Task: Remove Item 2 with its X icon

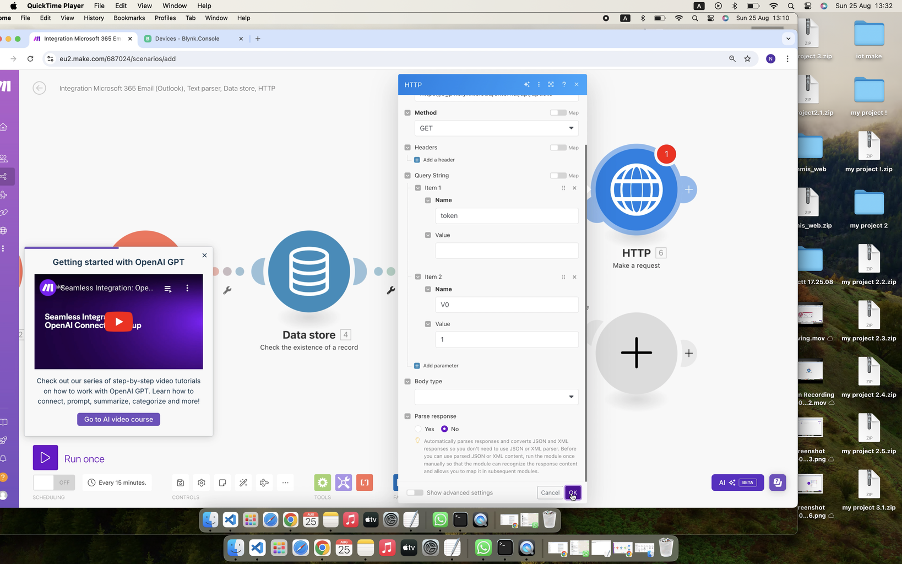Action: click(x=574, y=277)
